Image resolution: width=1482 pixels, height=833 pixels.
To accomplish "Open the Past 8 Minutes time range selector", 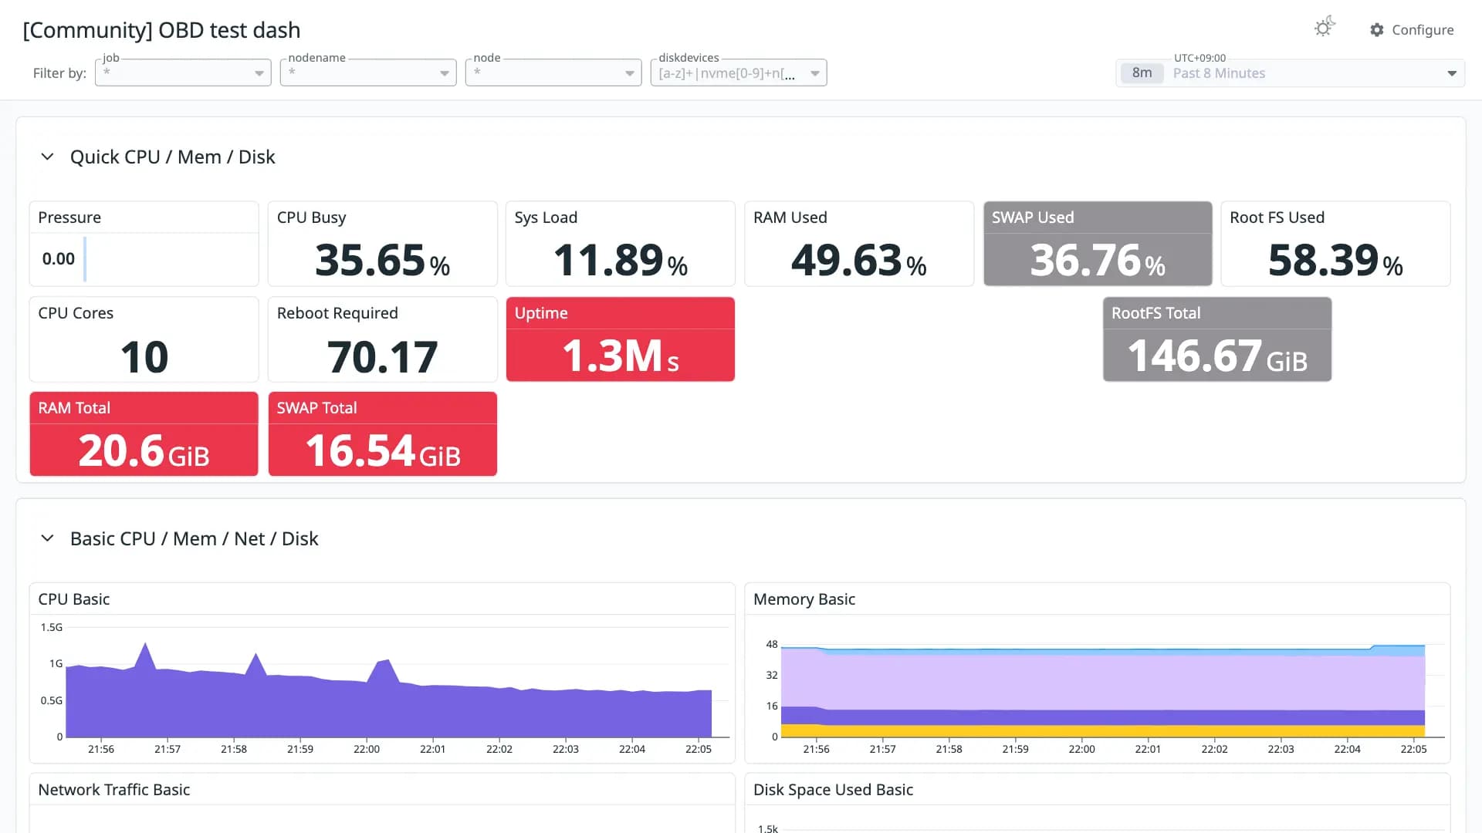I will coord(1290,73).
